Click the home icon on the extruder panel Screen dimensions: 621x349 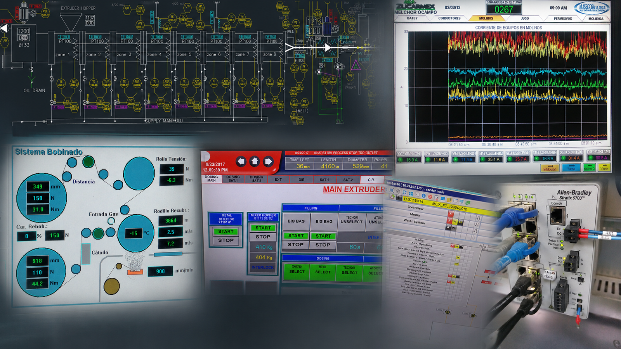(255, 161)
